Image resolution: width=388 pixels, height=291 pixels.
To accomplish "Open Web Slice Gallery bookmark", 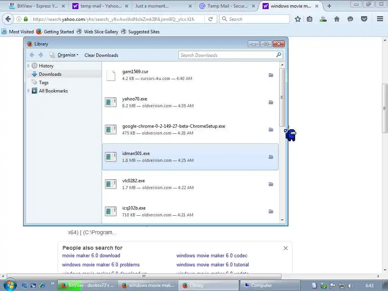I will 97,32.
